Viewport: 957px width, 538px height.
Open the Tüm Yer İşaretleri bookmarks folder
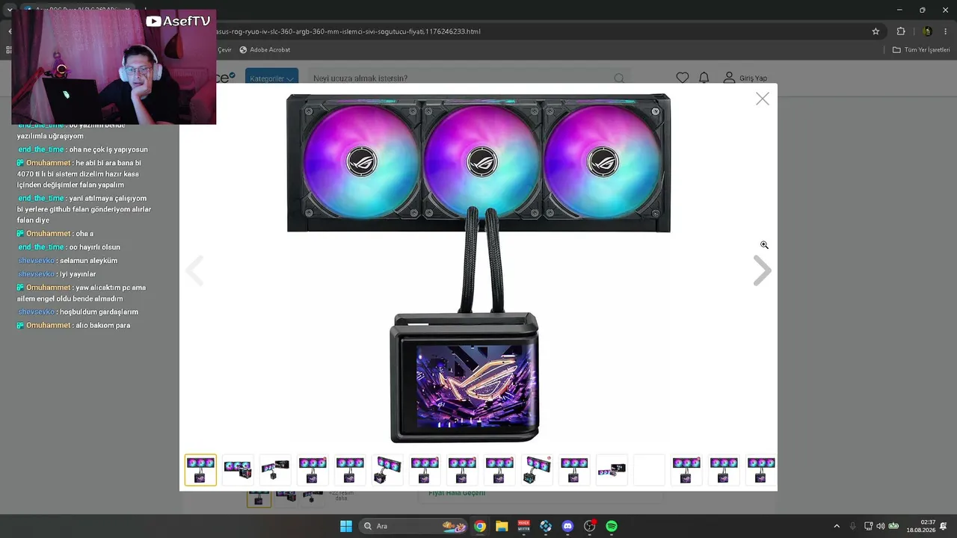[x=921, y=50]
